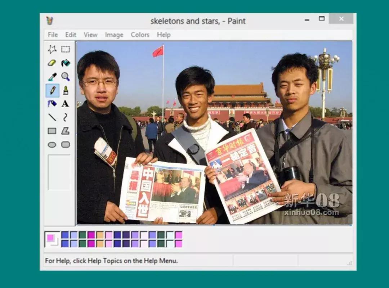Choose the Ellipse tool

(x=52, y=145)
